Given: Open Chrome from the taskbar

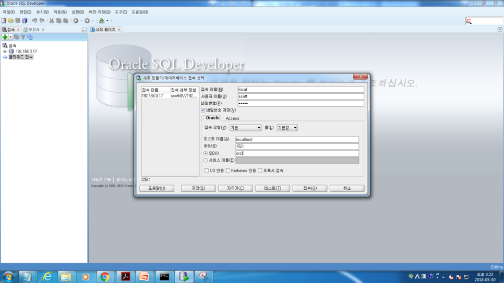Looking at the screenshot, I should coord(105,277).
